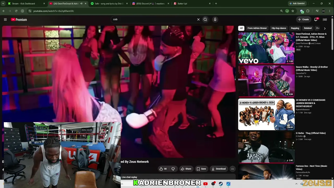Open the 20 Women vs Adrien Broner thumbnail
The width and height of the screenshot is (334, 188).
[266, 114]
